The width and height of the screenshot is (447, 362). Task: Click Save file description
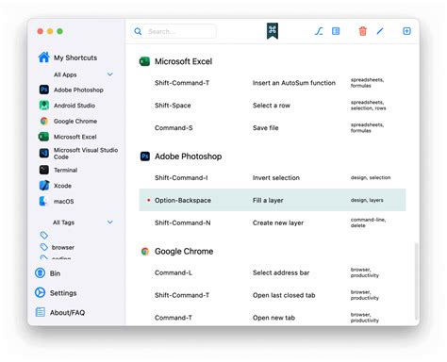click(265, 128)
